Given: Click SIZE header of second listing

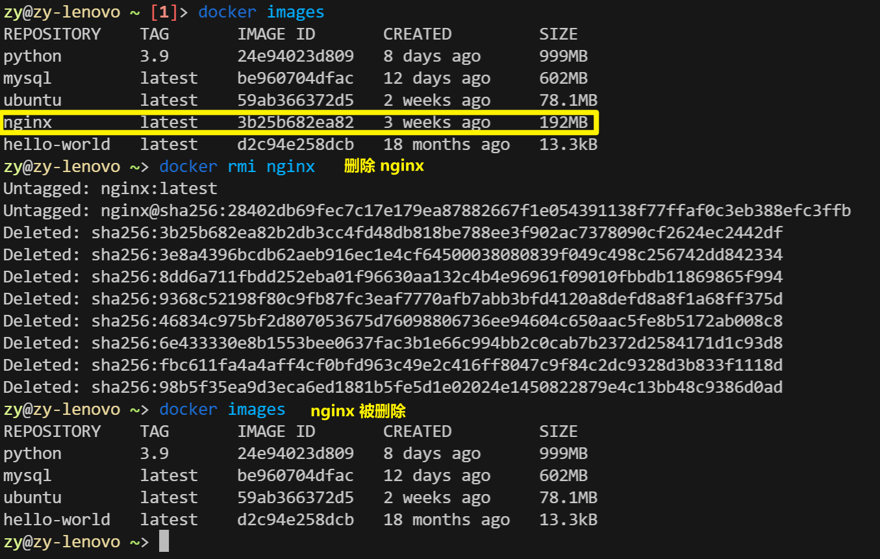Looking at the screenshot, I should pos(559,431).
